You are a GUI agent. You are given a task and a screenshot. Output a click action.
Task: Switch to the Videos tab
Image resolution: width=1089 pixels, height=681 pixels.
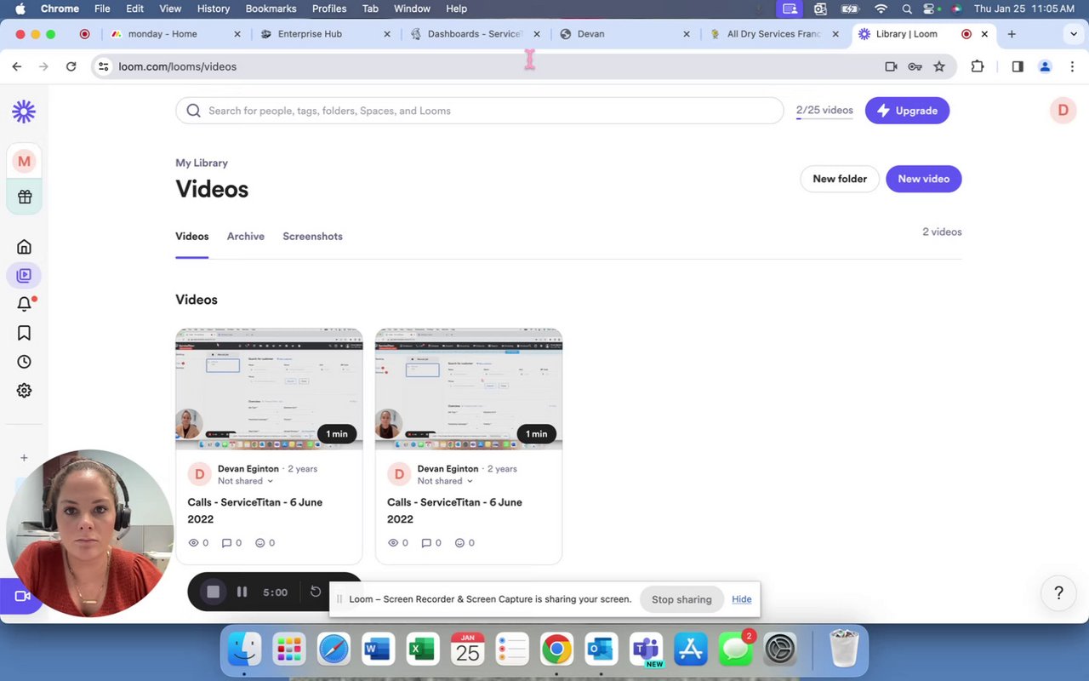pos(192,237)
